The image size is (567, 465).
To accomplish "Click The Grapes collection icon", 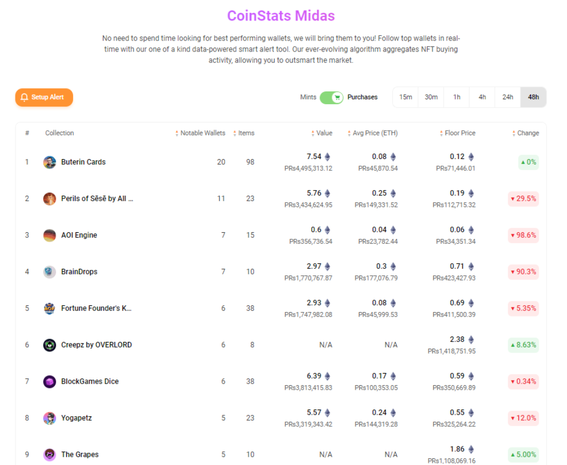I will (x=50, y=454).
